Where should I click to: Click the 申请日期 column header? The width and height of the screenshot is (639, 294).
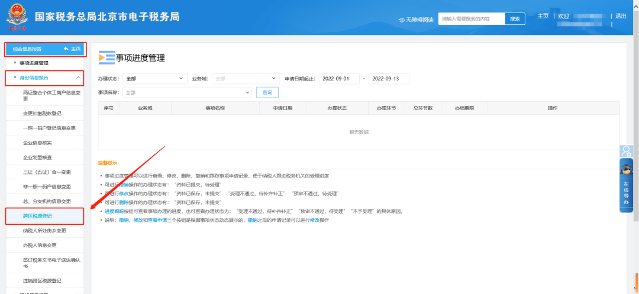click(282, 108)
